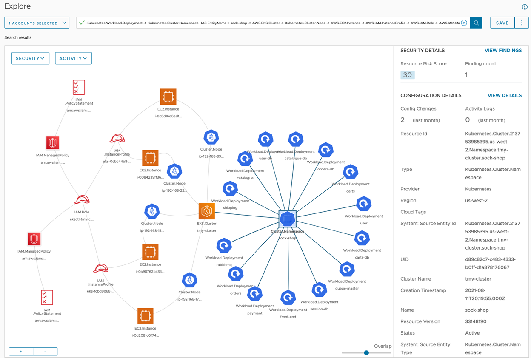Select the EC2.Instance i-0c6d16d6ed1 node
The image size is (531, 358).
pyautogui.click(x=168, y=96)
